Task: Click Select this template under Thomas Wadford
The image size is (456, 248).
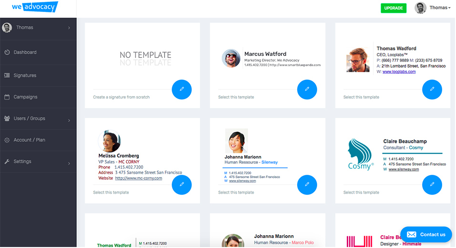Action: point(361,97)
